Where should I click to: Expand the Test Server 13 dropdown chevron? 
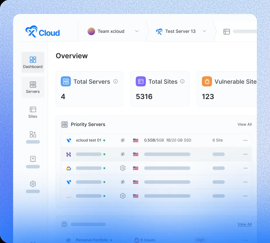[x=205, y=31]
